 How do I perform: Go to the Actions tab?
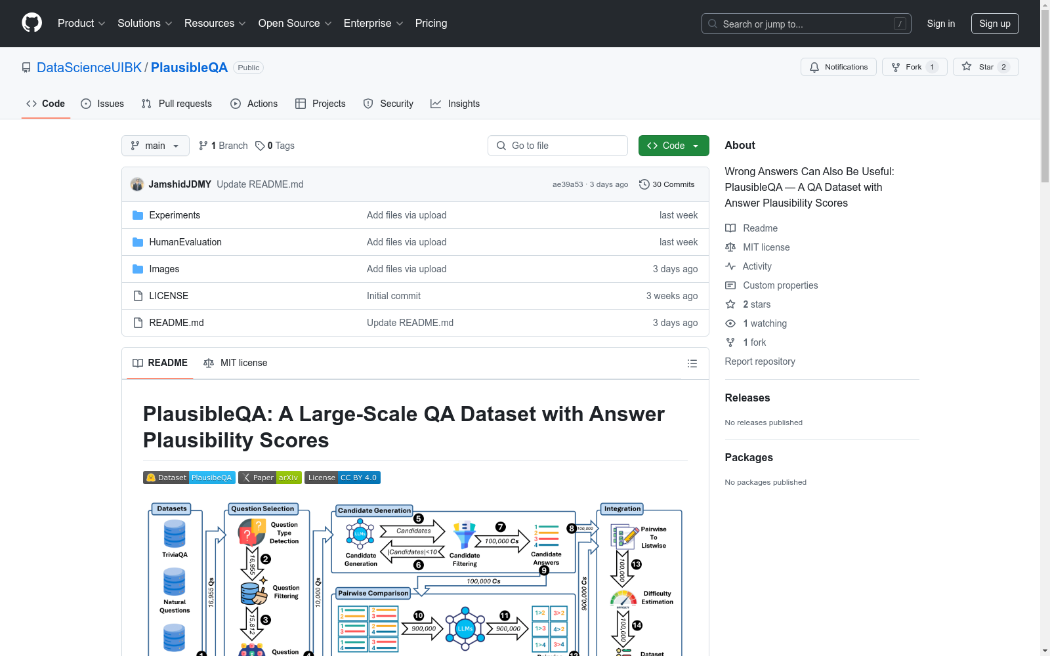254,104
